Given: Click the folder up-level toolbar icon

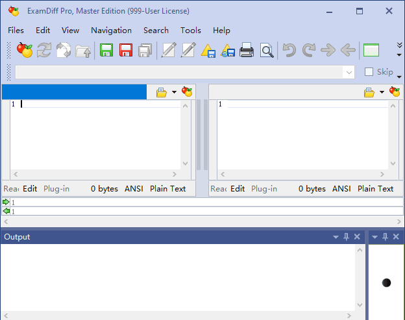Looking at the screenshot, I should tap(83, 51).
